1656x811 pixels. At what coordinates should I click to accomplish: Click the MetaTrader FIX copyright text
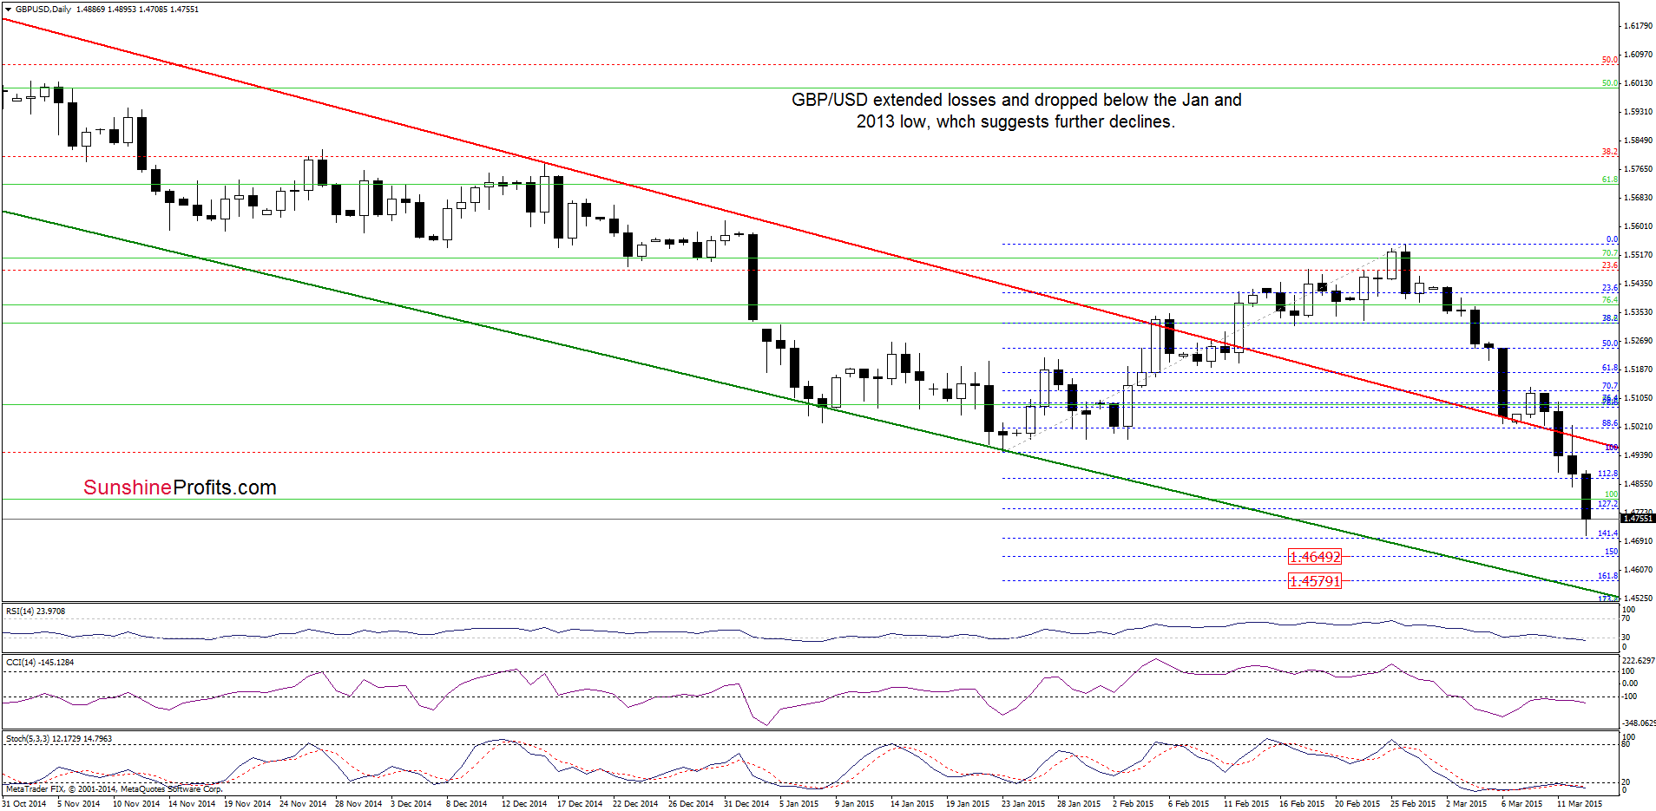[x=115, y=789]
